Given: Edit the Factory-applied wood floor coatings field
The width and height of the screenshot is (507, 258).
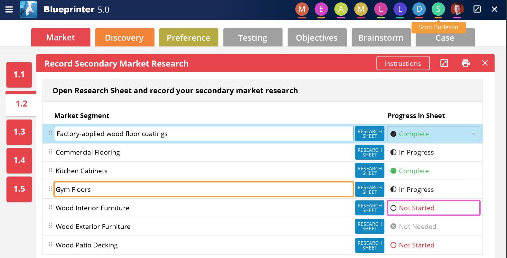Looking at the screenshot, I should pos(204,134).
